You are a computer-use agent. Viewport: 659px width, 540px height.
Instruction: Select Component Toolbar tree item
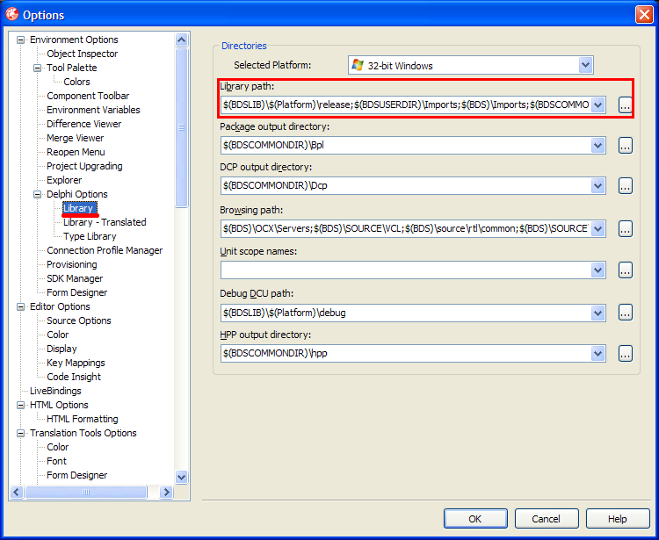[x=88, y=96]
